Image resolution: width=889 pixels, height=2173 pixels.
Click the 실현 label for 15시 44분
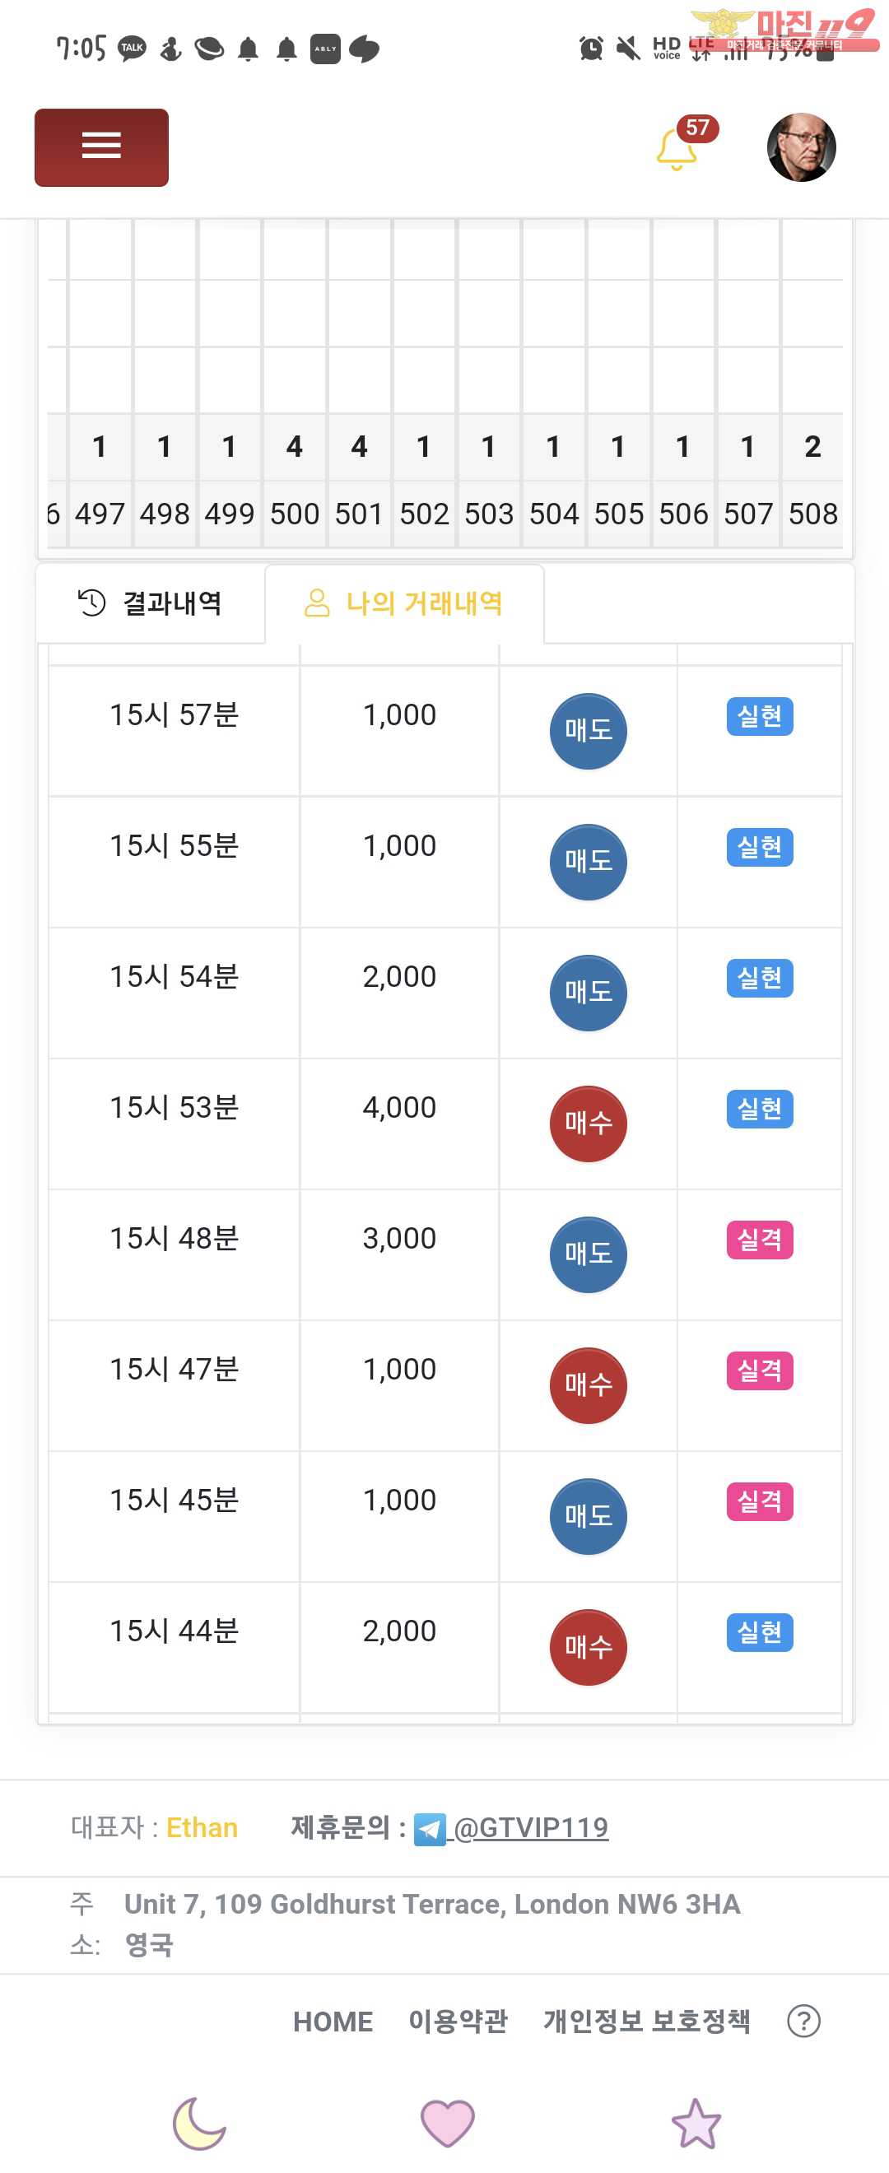759,1632
